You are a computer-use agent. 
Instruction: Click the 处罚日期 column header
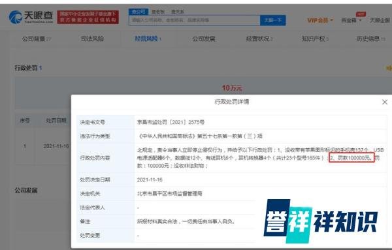[56, 120]
